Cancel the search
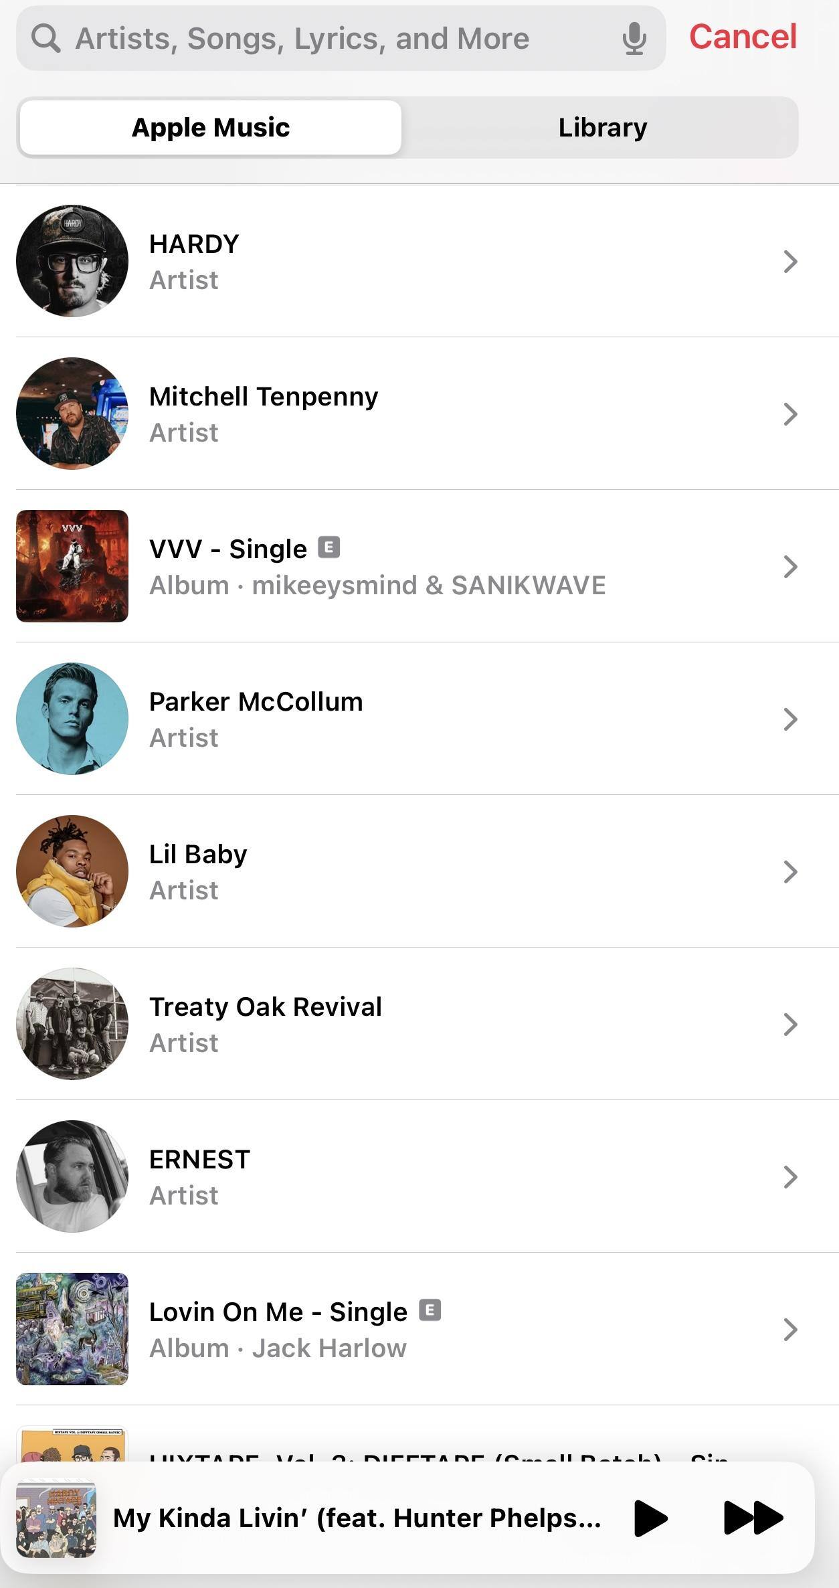This screenshot has height=1588, width=839. point(743,37)
